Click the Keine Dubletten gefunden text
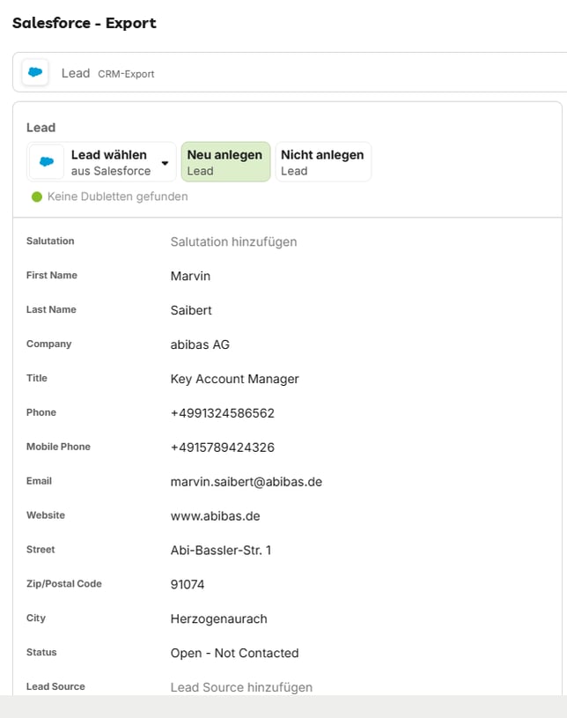Screen dimensions: 567x718 118,197
